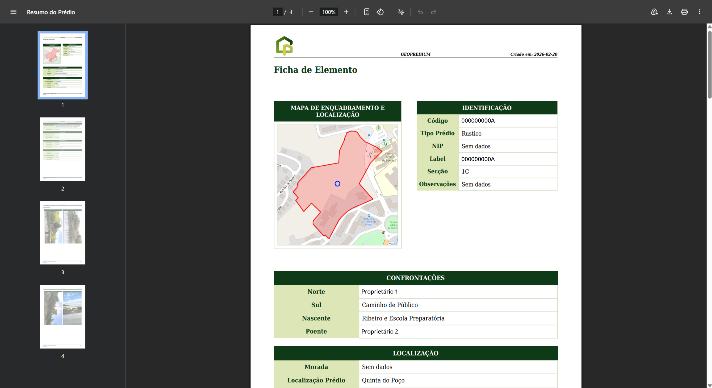Activate the draw annotation tool
Image resolution: width=712 pixels, height=388 pixels.
[x=401, y=12]
